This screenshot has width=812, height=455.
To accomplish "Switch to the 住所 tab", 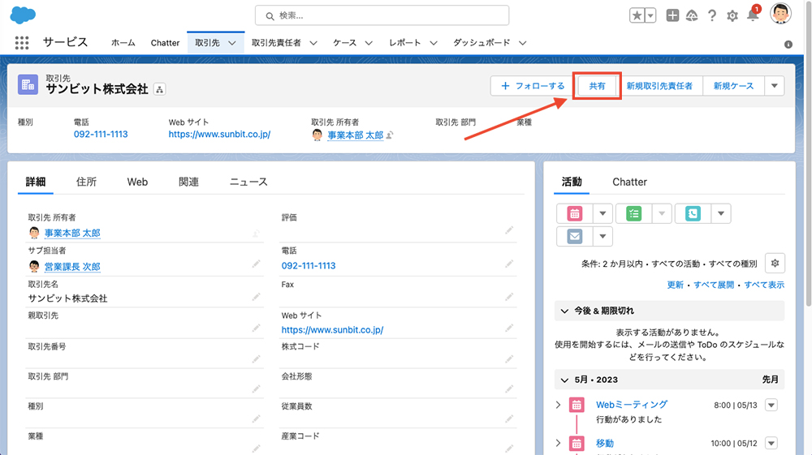I will coord(86,182).
